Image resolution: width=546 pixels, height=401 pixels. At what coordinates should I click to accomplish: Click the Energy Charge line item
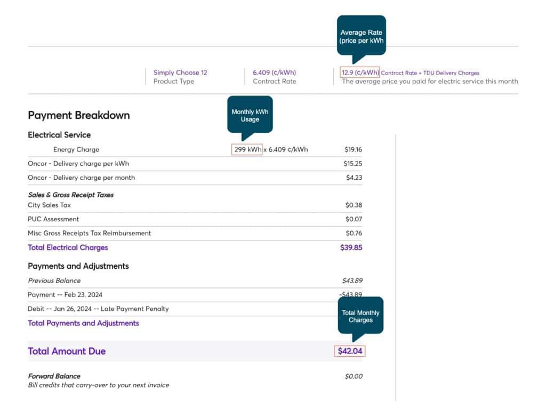[76, 149]
